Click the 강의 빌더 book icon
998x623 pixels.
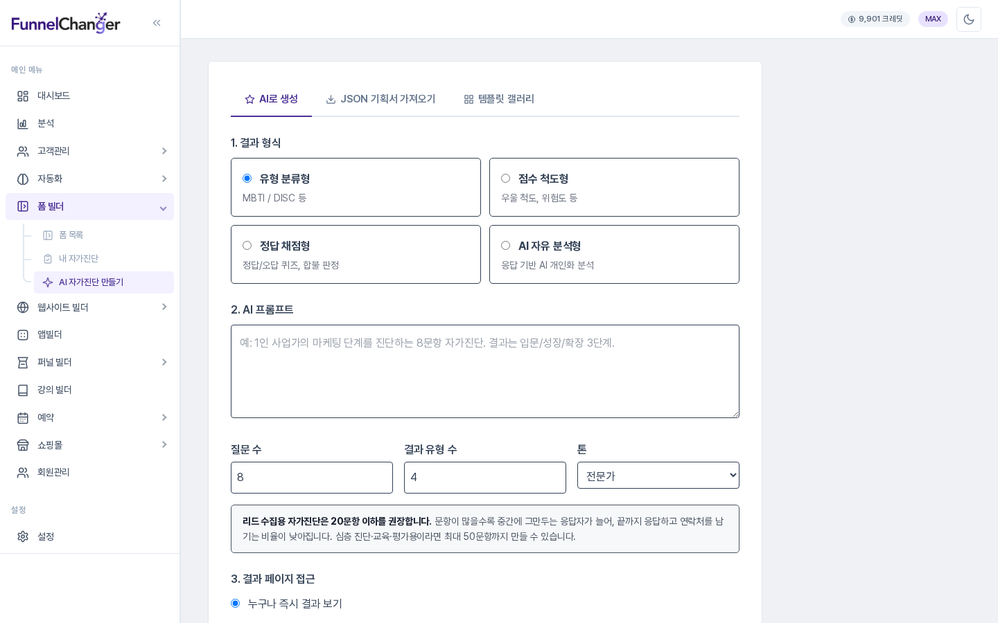click(23, 390)
